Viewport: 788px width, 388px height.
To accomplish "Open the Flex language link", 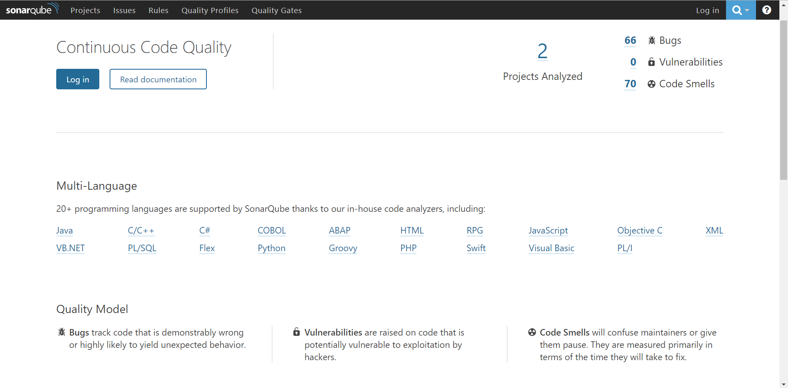I will (x=207, y=248).
